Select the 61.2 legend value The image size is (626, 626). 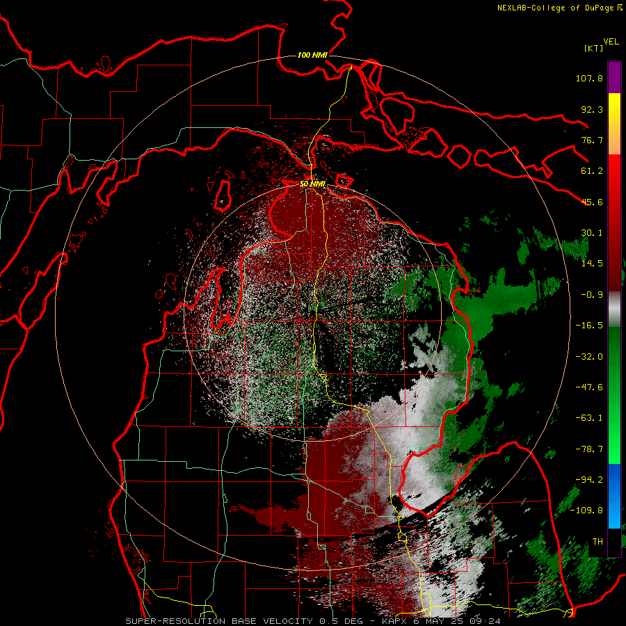[x=592, y=171]
